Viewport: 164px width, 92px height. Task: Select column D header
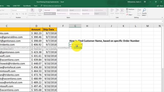(36, 26)
